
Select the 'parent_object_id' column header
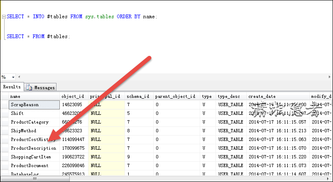175,96
